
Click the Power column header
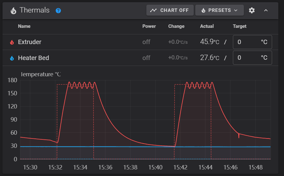(x=149, y=26)
